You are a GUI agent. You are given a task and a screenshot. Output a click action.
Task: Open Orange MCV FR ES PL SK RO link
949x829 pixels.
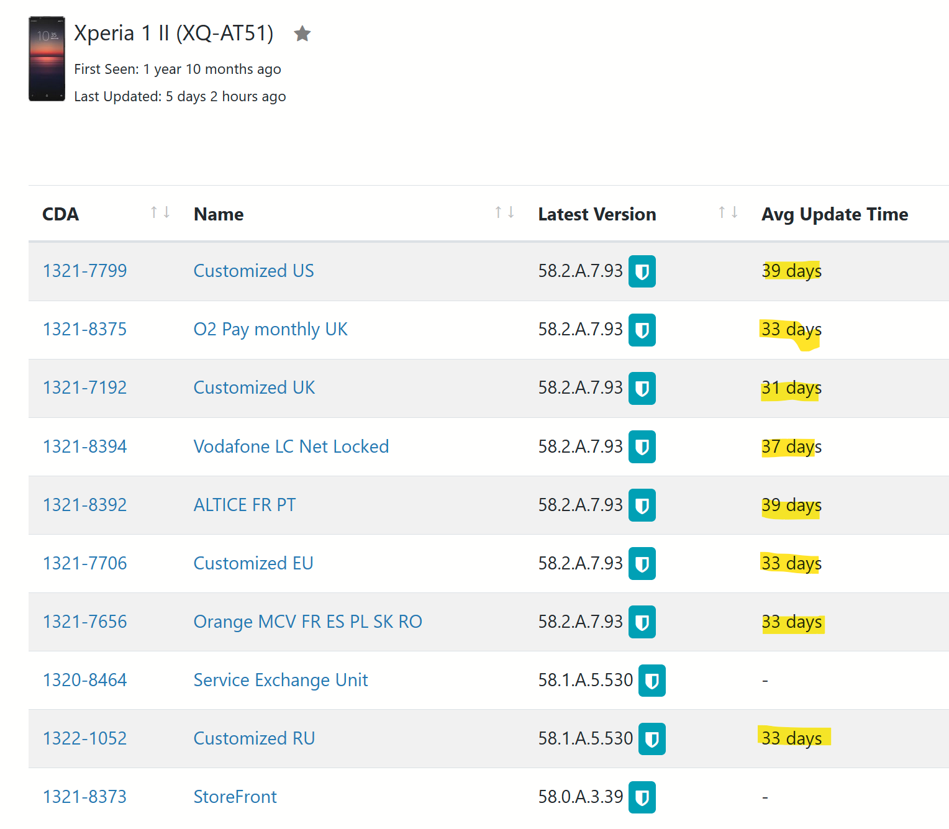point(307,622)
